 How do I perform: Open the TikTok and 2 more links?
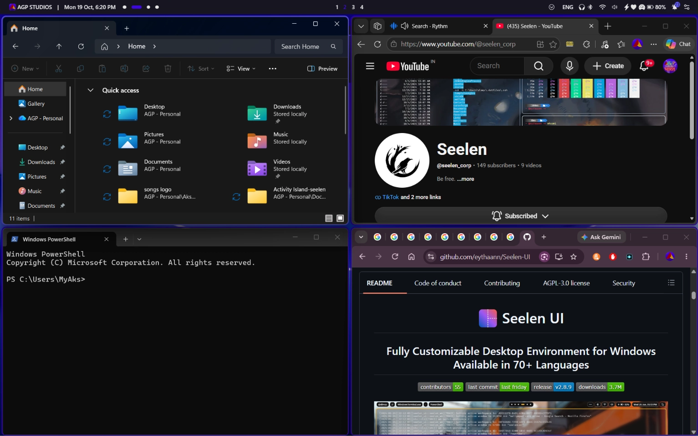pos(408,197)
